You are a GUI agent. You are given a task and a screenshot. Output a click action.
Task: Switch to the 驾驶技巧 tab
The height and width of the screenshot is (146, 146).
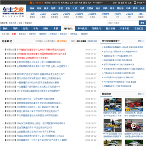tap(97, 28)
